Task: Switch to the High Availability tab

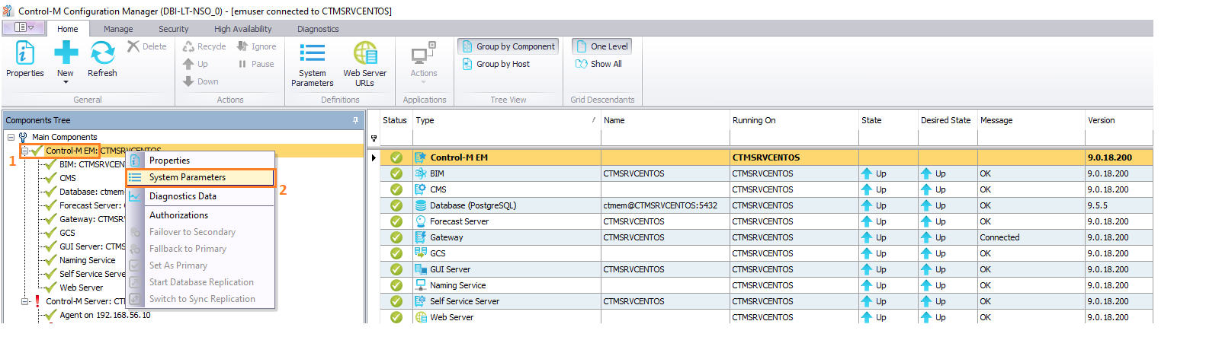Action: pos(242,29)
